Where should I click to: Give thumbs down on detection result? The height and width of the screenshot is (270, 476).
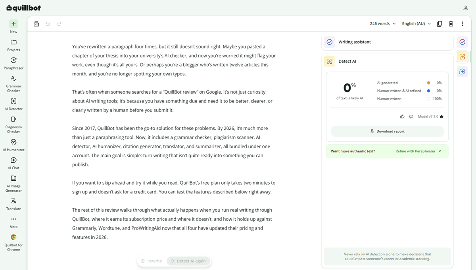(x=411, y=117)
